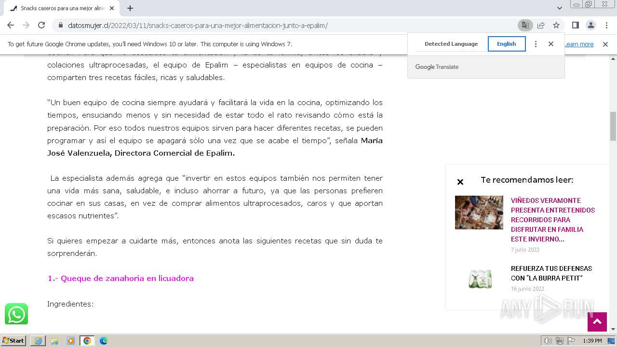Select the Detected Language tab
This screenshot has width=617, height=347.
click(x=451, y=44)
